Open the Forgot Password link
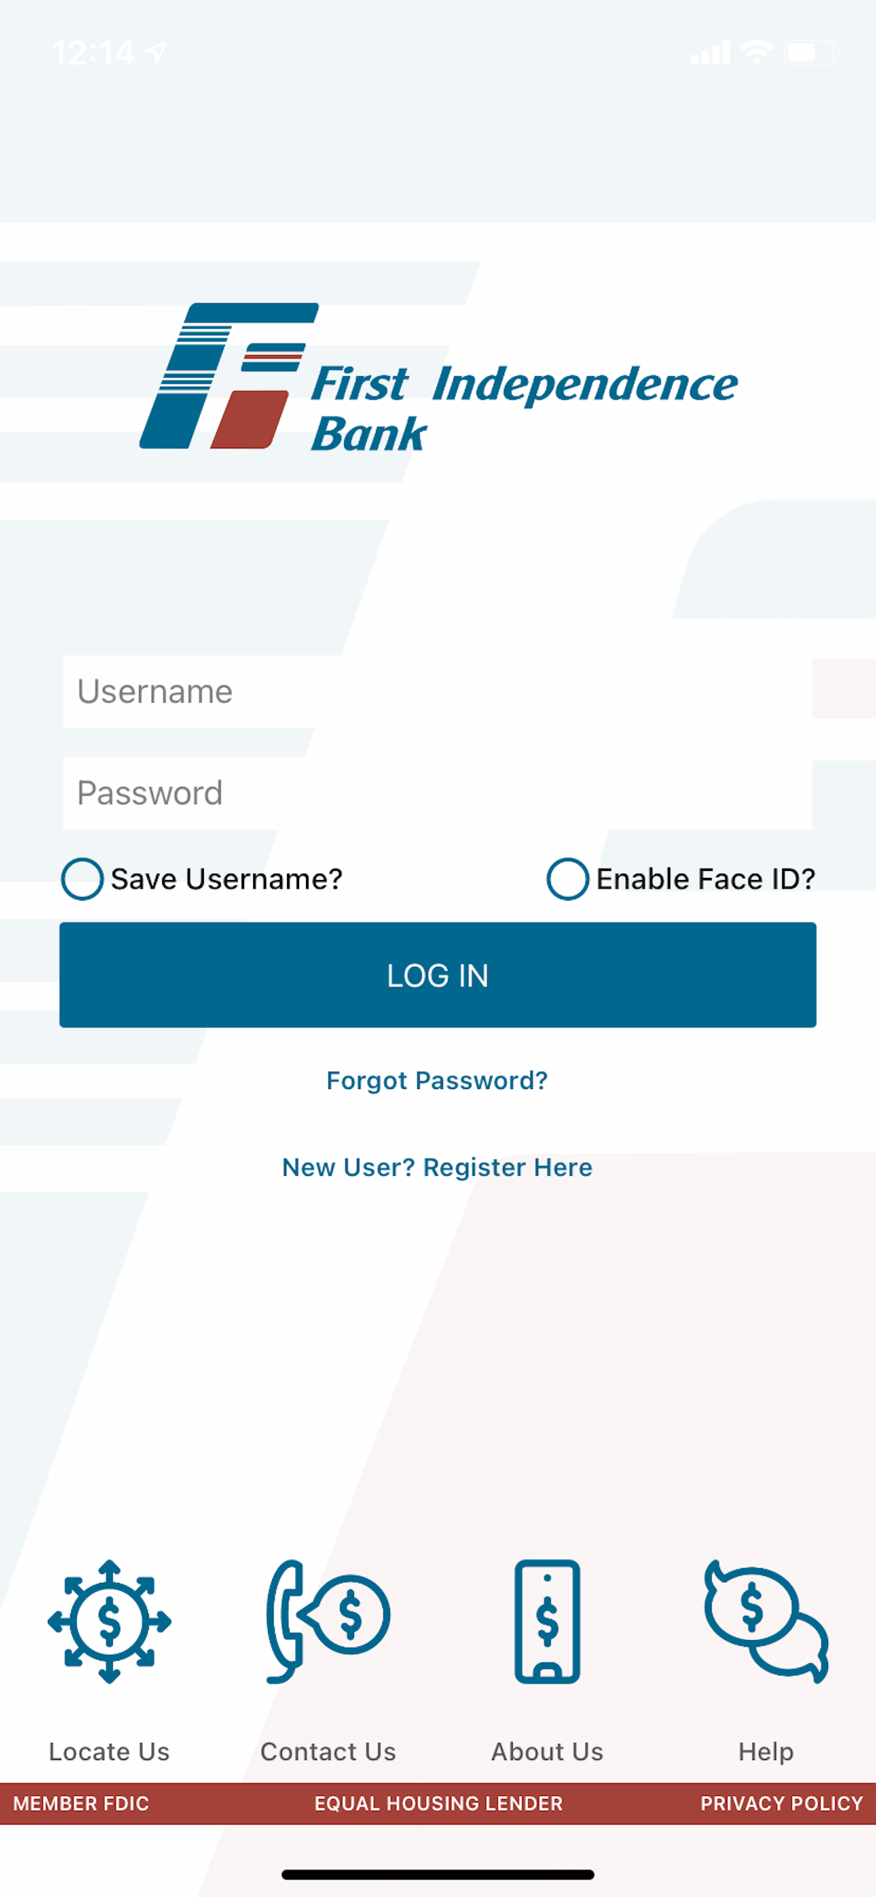The width and height of the screenshot is (876, 1897). pyautogui.click(x=437, y=1080)
